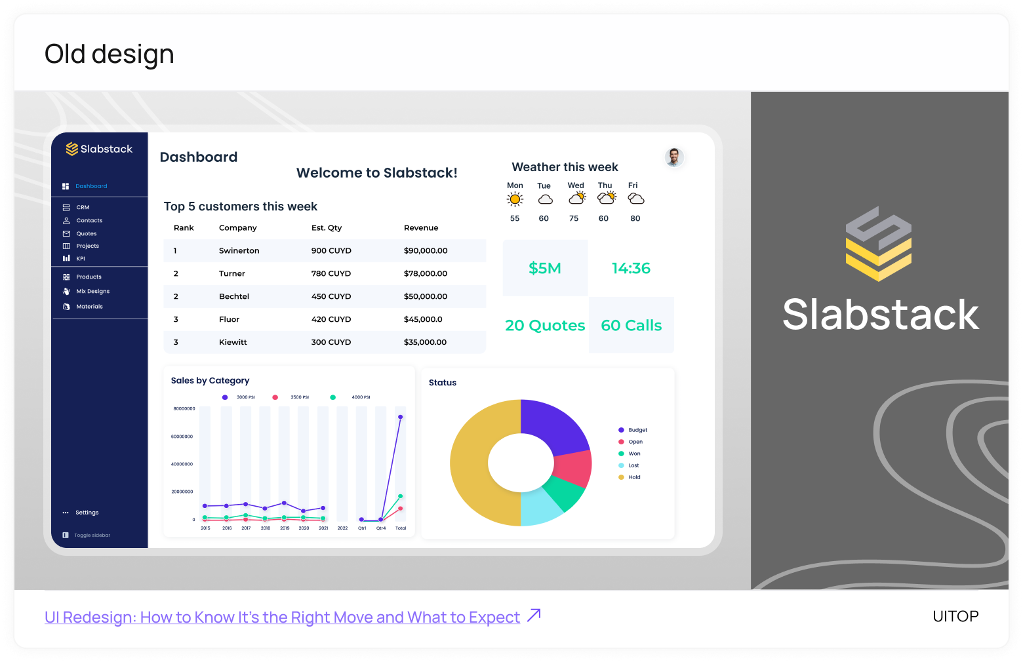Click the Contacts person icon

coord(66,221)
